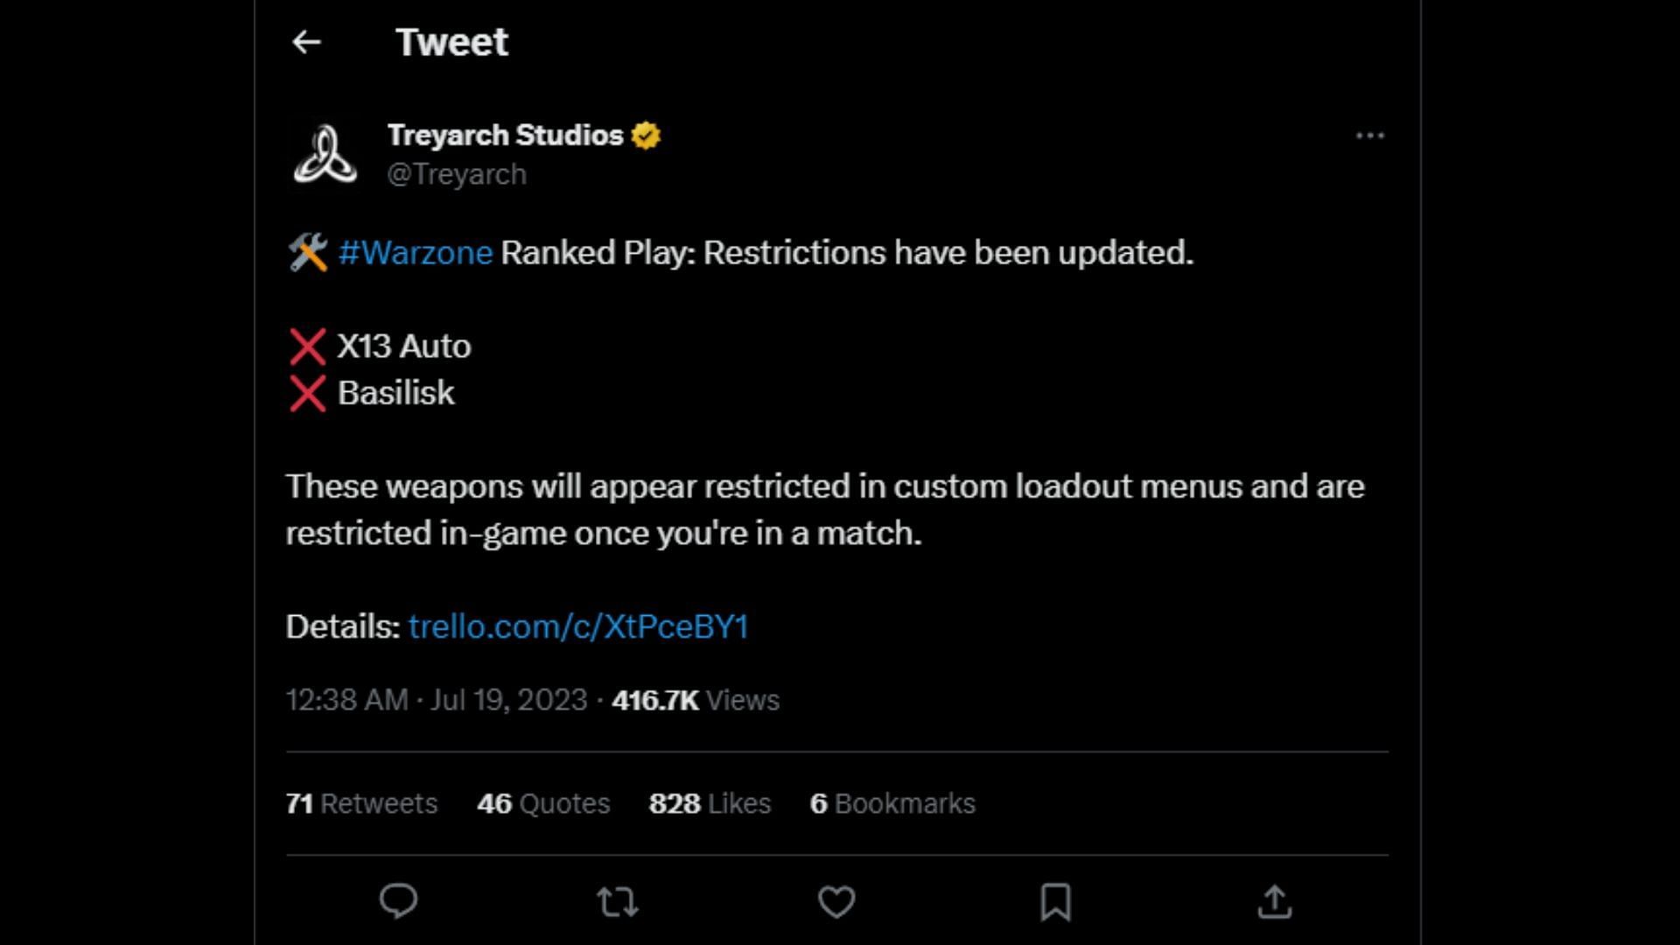Click the retweet arrows icon
This screenshot has height=945, width=1680.
[x=617, y=901]
